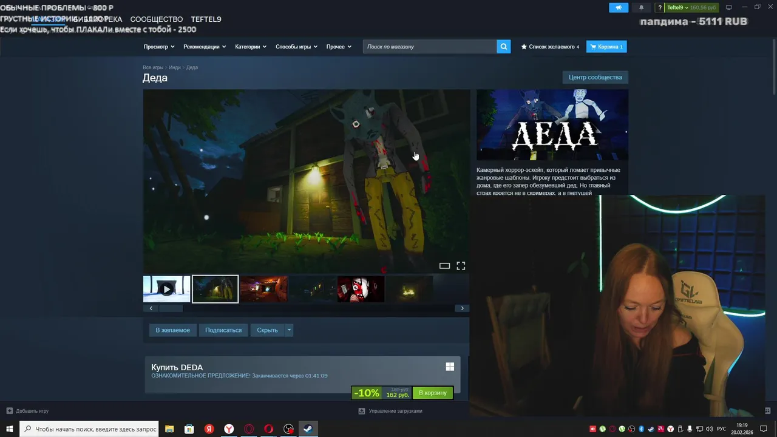The image size is (777, 437).
Task: Click the Steam friends icon bottom right
Action: [768, 411]
